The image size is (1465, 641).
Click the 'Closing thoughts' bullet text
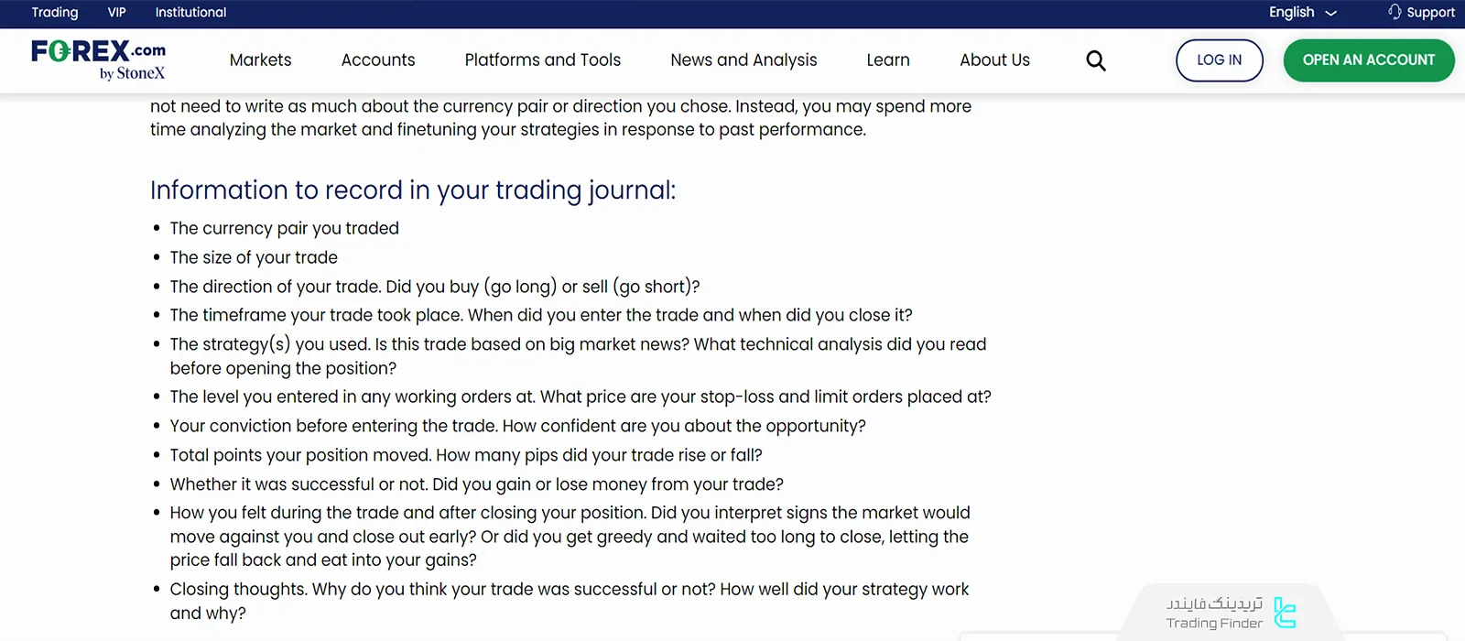(x=569, y=590)
